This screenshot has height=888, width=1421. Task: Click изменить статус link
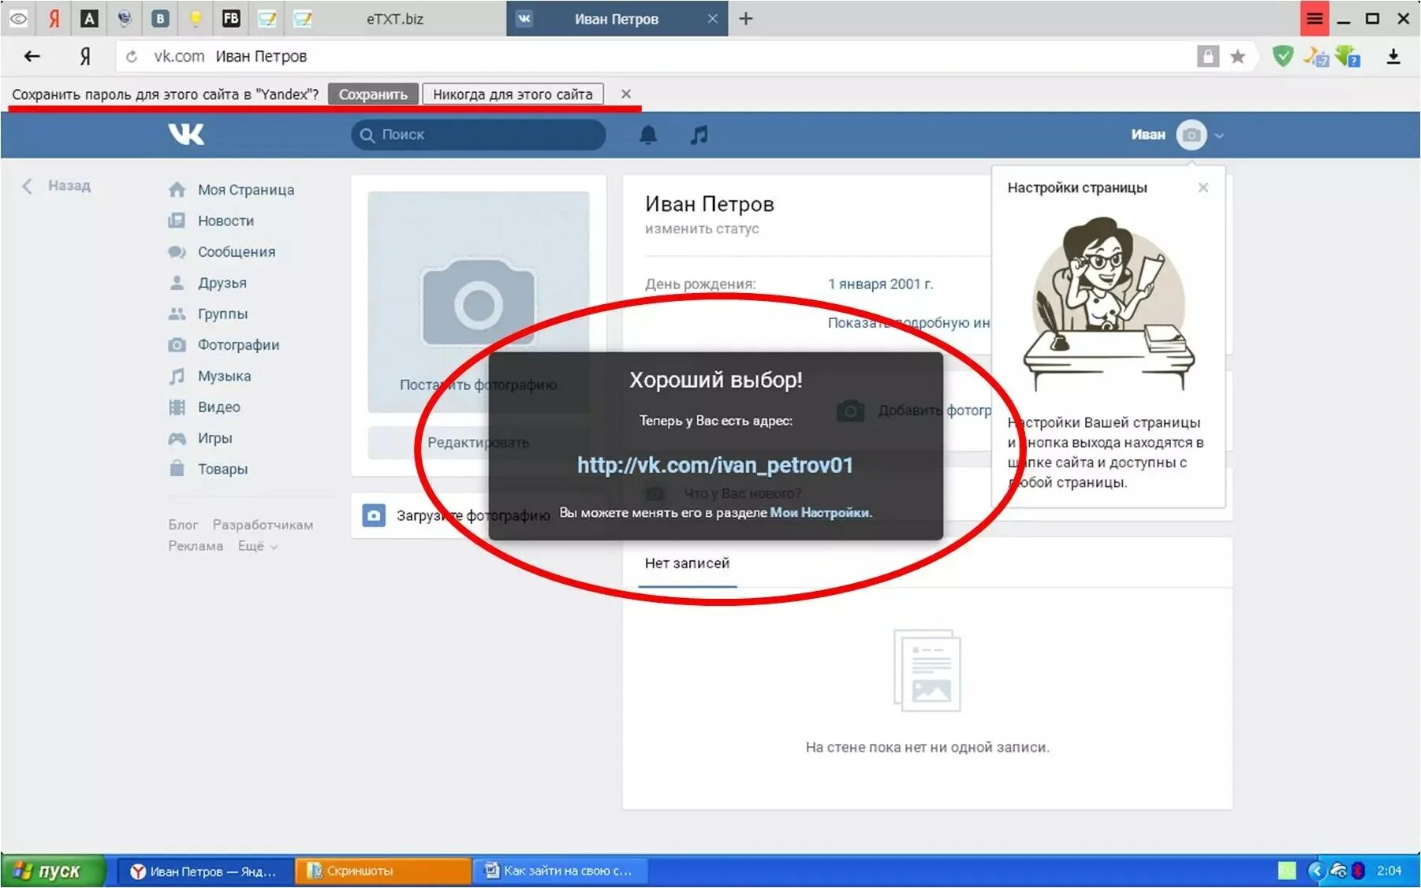point(702,229)
